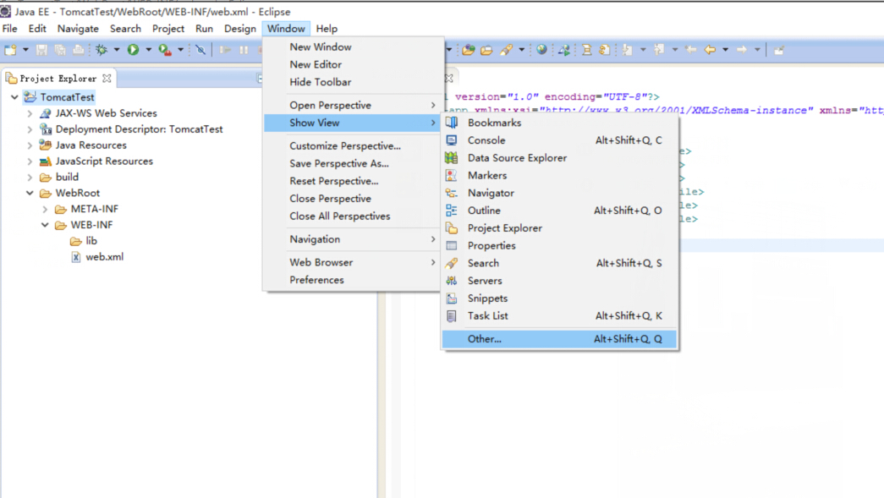Click the Run Last Tool icon with red toolbox
The height and width of the screenshot is (498, 884).
pos(165,50)
